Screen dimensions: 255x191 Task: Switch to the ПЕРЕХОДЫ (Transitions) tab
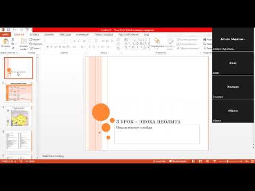coord(65,34)
